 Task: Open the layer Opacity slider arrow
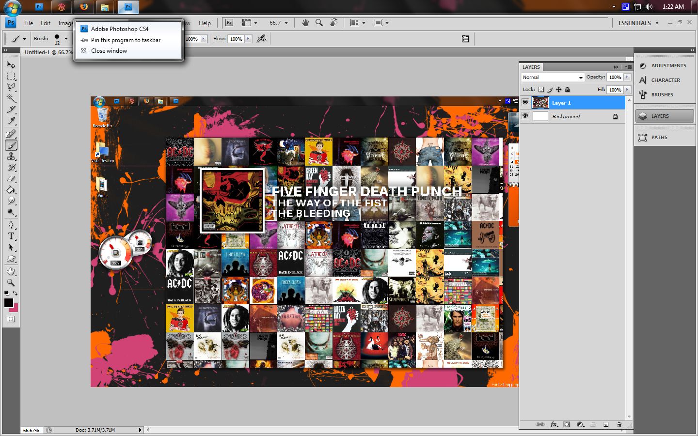pos(627,77)
